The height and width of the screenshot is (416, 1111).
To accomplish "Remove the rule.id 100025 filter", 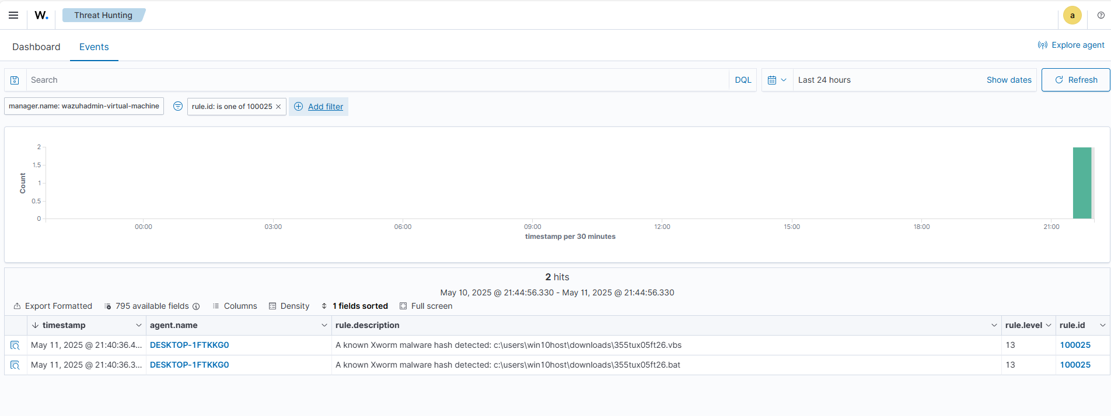I will pos(278,107).
